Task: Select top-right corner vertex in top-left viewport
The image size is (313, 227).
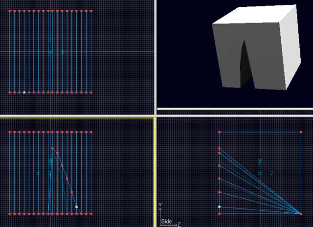Action: point(91,10)
